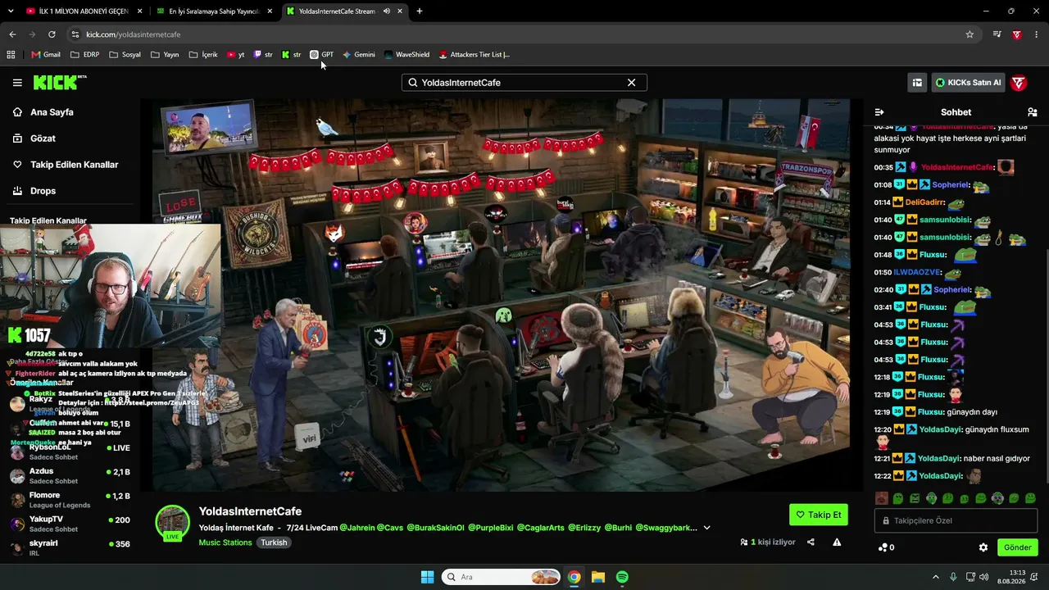Open the Music Stations category link

[225, 542]
